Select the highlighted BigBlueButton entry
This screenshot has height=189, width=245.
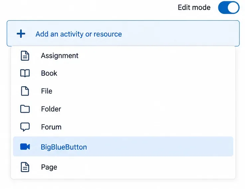(123, 147)
